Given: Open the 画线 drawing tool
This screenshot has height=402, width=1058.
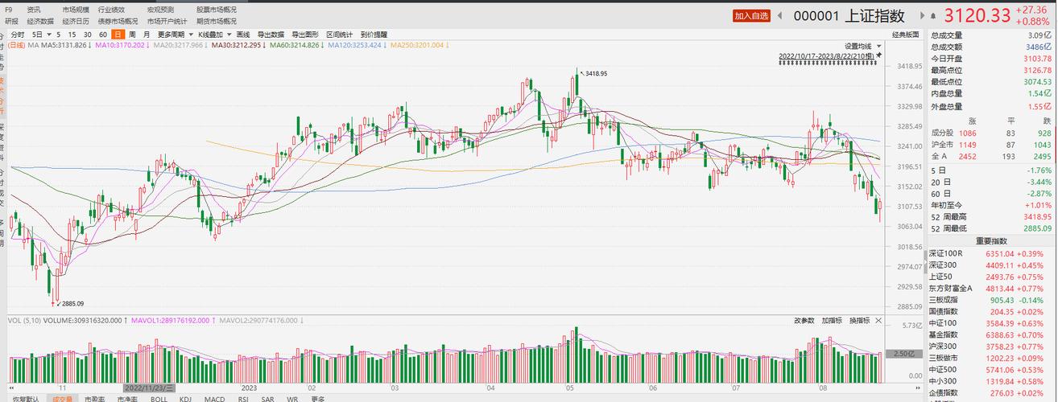Looking at the screenshot, I should pyautogui.click(x=243, y=35).
